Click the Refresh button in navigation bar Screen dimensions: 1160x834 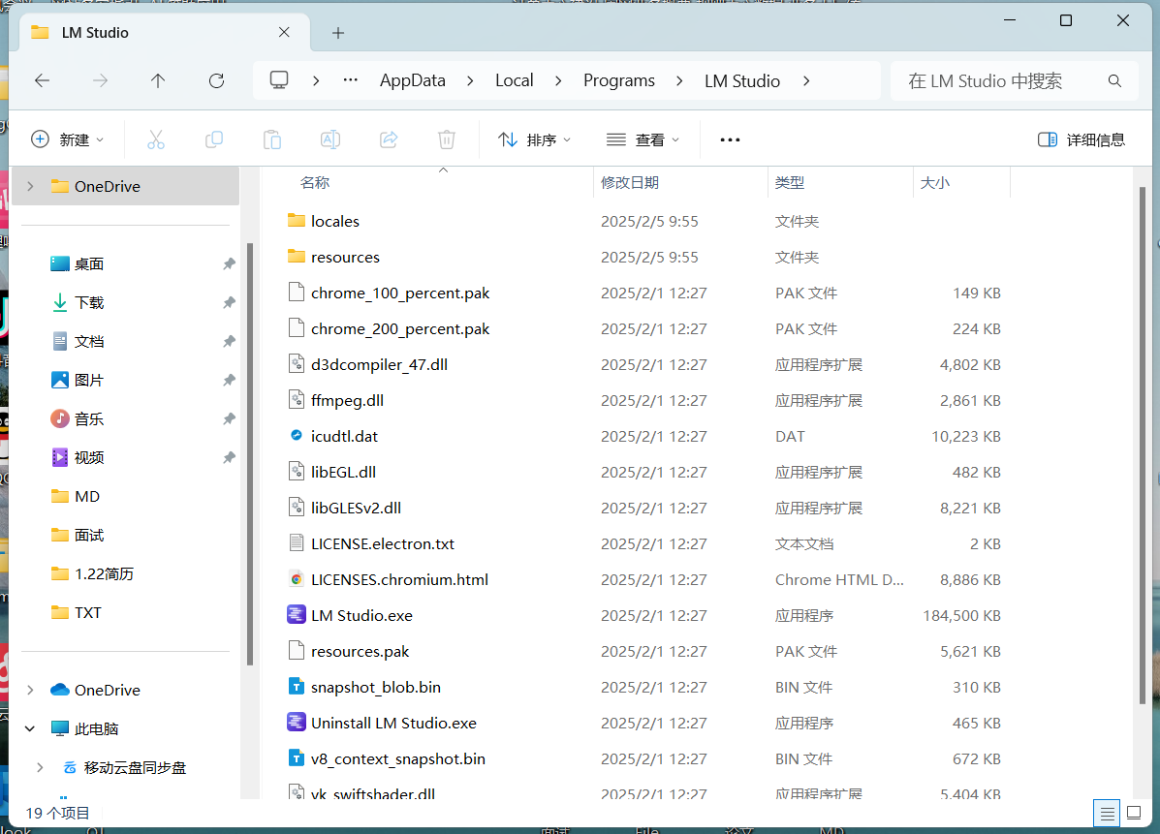coord(216,80)
